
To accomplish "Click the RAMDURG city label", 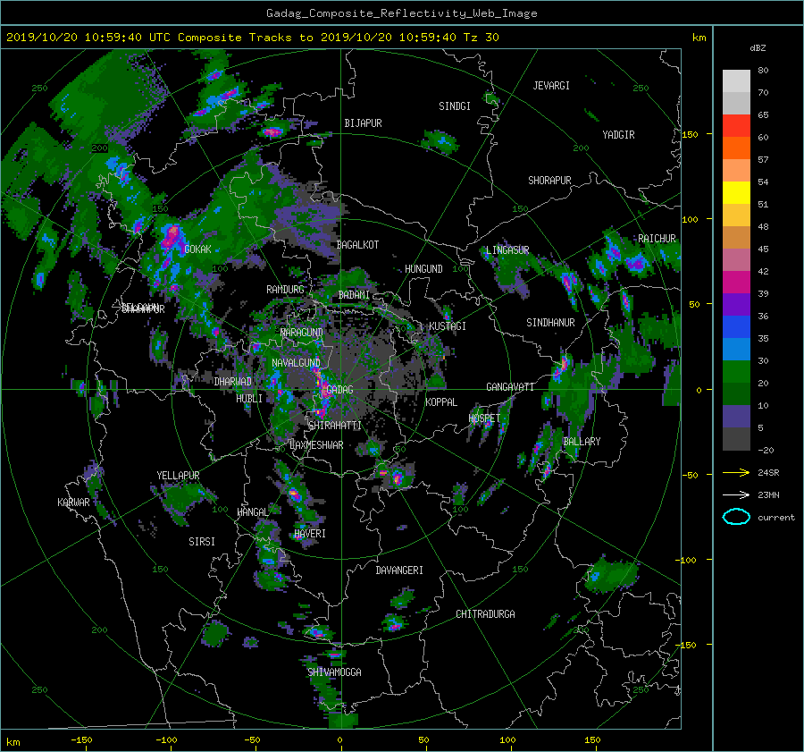I will tap(285, 290).
